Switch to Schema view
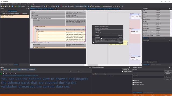 pyautogui.click(x=79, y=6)
